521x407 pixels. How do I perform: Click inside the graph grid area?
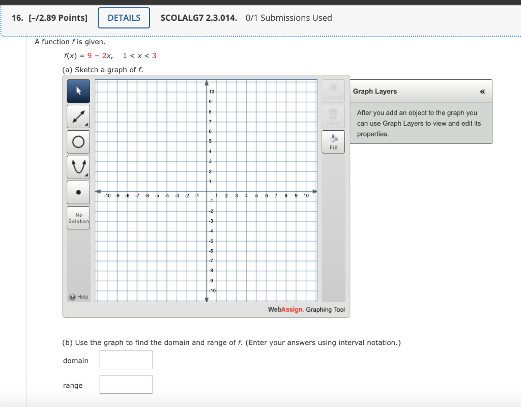(x=206, y=191)
